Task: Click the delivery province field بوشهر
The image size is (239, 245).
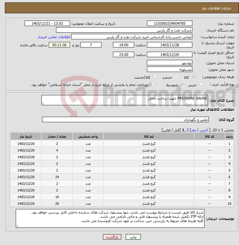Action: (x=170, y=63)
